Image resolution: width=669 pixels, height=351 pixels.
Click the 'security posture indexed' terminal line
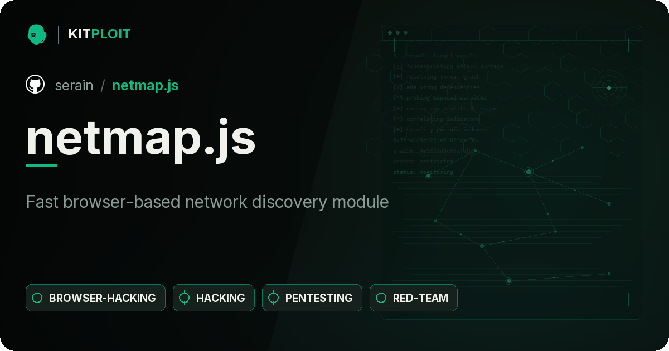[439, 130]
